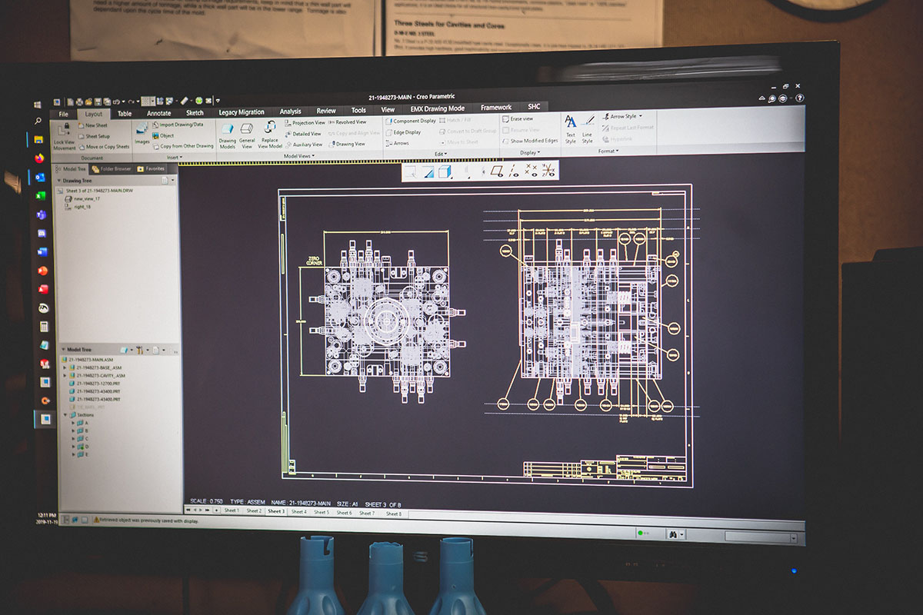
Task: Expand the Format group dropdown
Action: coord(608,151)
